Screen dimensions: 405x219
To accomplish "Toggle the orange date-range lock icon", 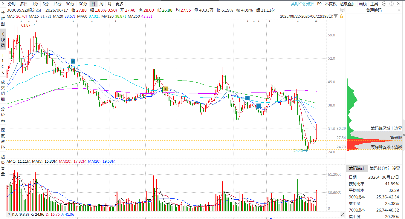I will pyautogui.click(x=341, y=16).
